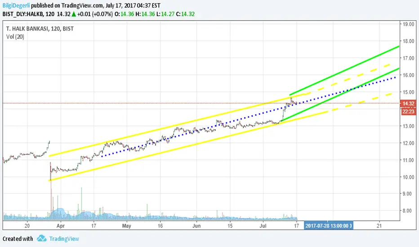The image size is (419, 247).
Task: Click the Jun label on time axis
Action: [x=196, y=226]
